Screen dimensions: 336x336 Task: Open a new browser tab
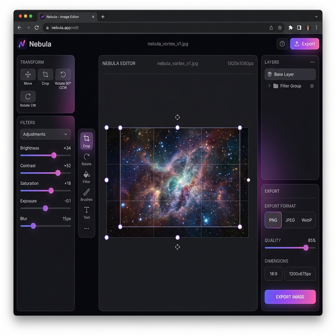pyautogui.click(x=103, y=17)
